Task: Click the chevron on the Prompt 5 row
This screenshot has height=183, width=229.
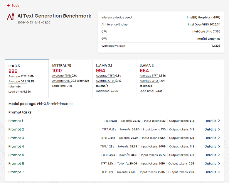Action: coord(219,155)
